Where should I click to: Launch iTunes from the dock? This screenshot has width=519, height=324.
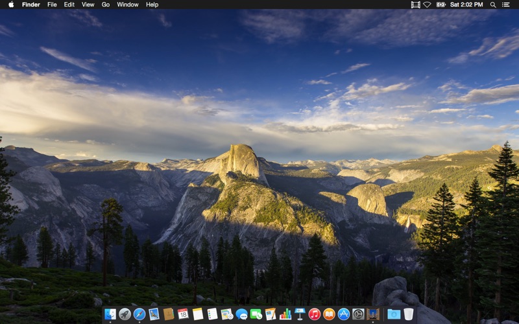pos(315,314)
